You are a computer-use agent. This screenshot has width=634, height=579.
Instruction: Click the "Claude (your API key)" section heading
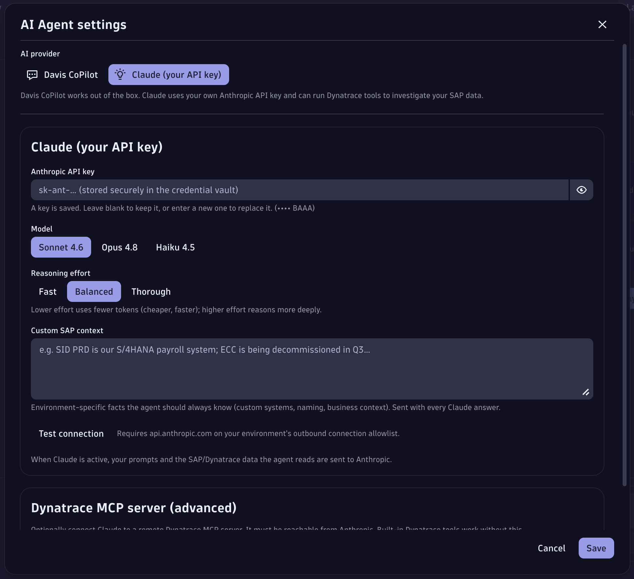tap(97, 147)
